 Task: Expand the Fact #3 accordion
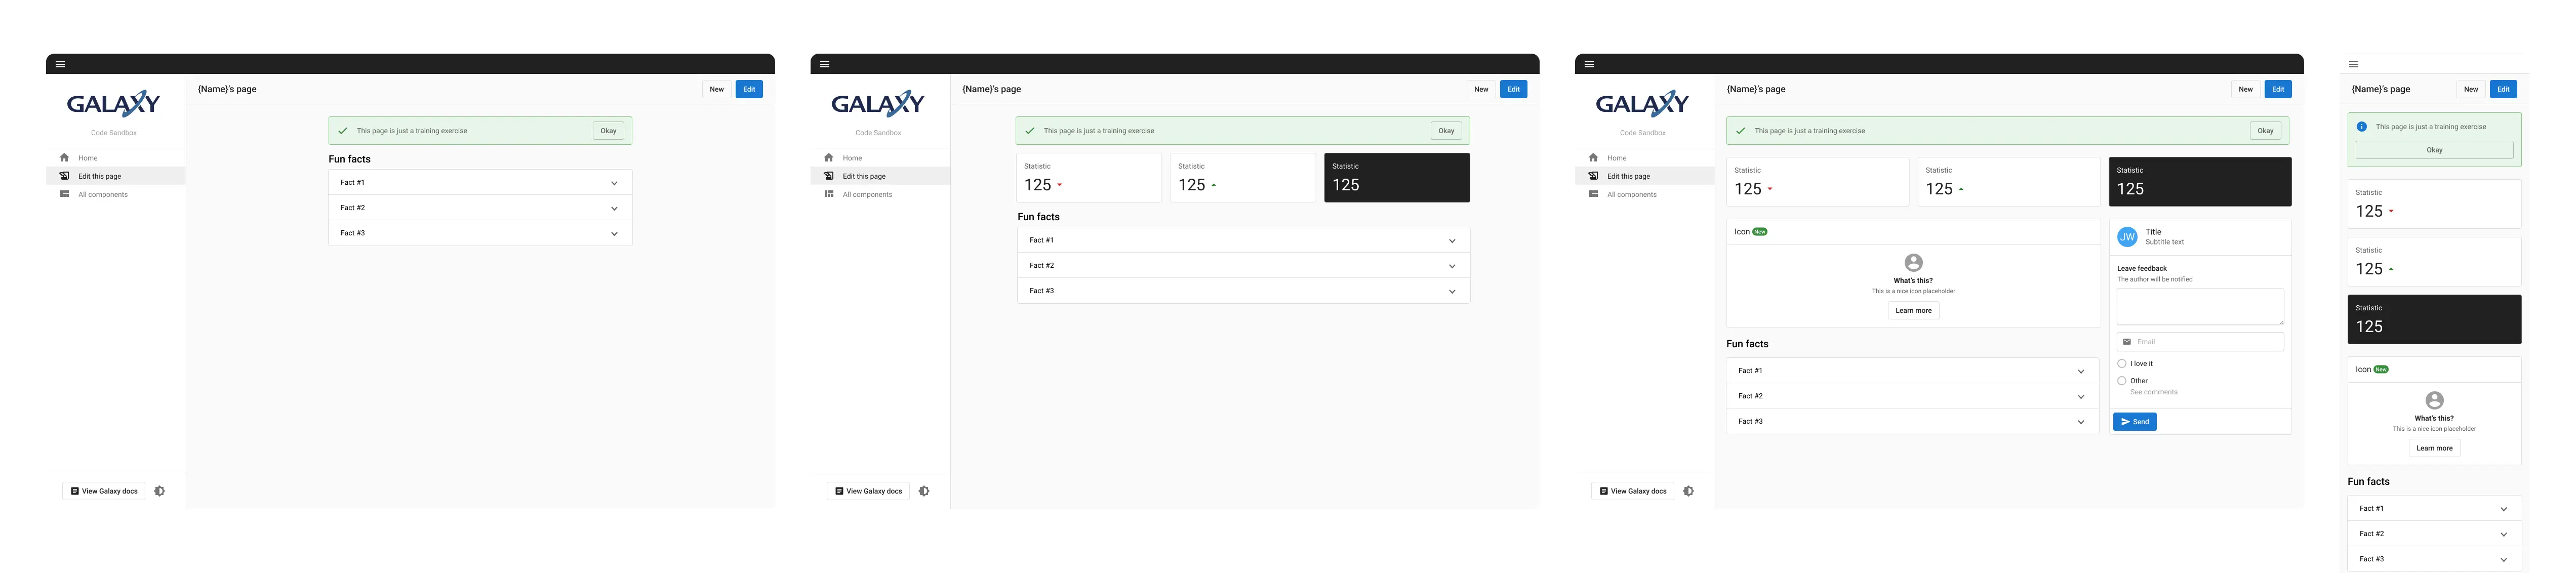[1912, 421]
